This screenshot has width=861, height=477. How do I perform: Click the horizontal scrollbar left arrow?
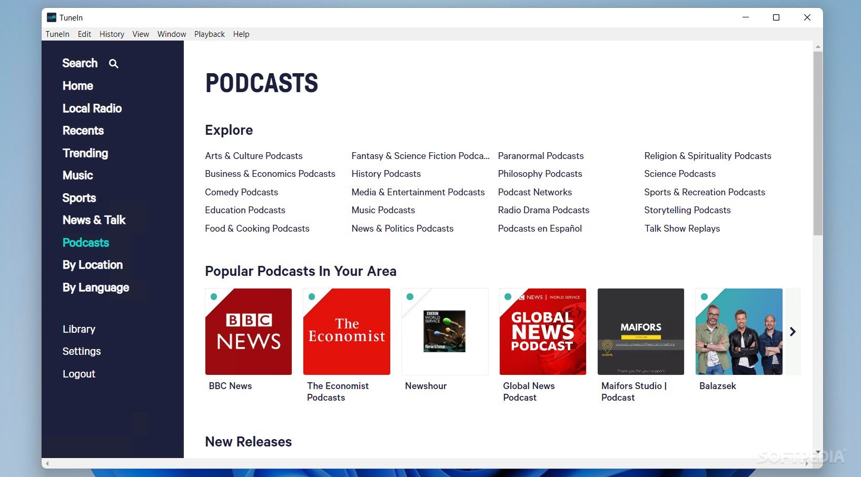(x=47, y=464)
